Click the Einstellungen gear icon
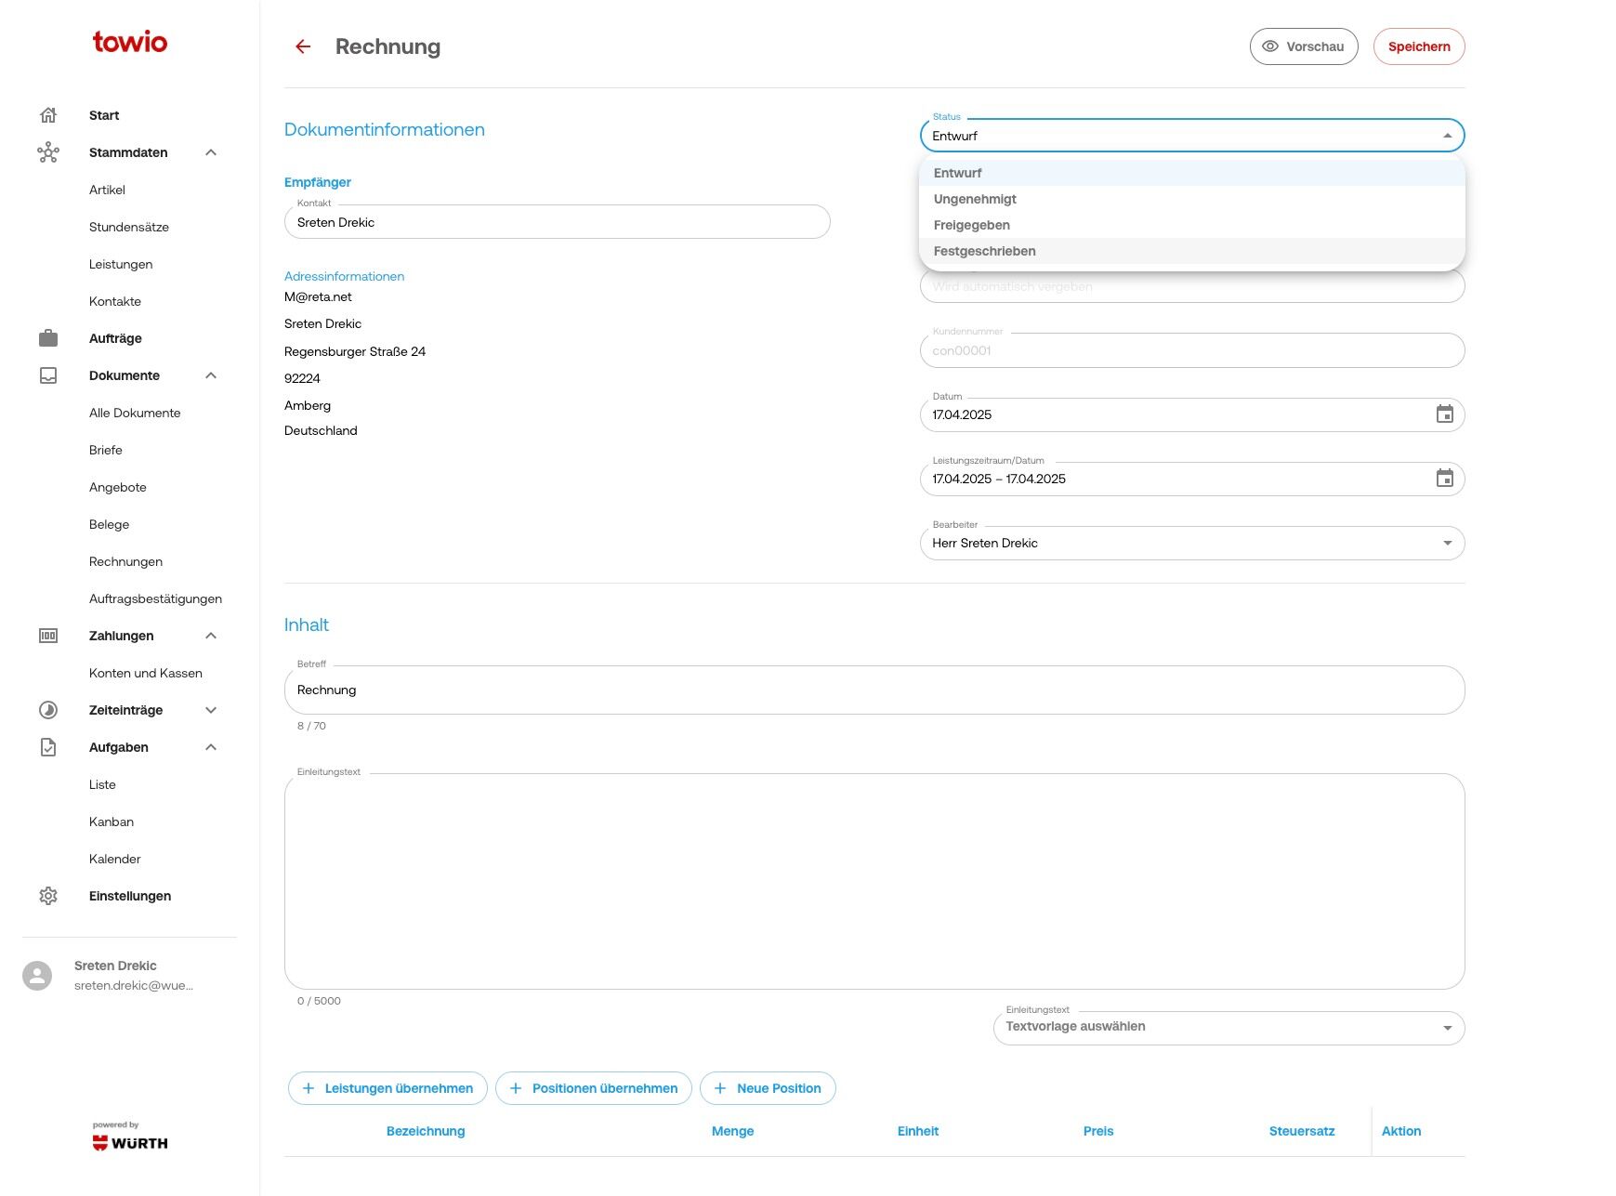 (48, 896)
